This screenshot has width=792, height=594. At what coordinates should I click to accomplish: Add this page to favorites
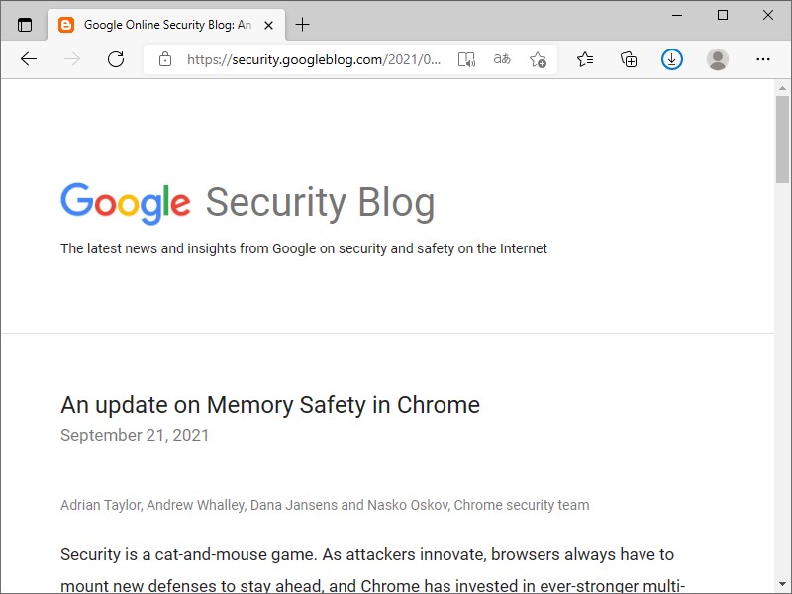538,59
